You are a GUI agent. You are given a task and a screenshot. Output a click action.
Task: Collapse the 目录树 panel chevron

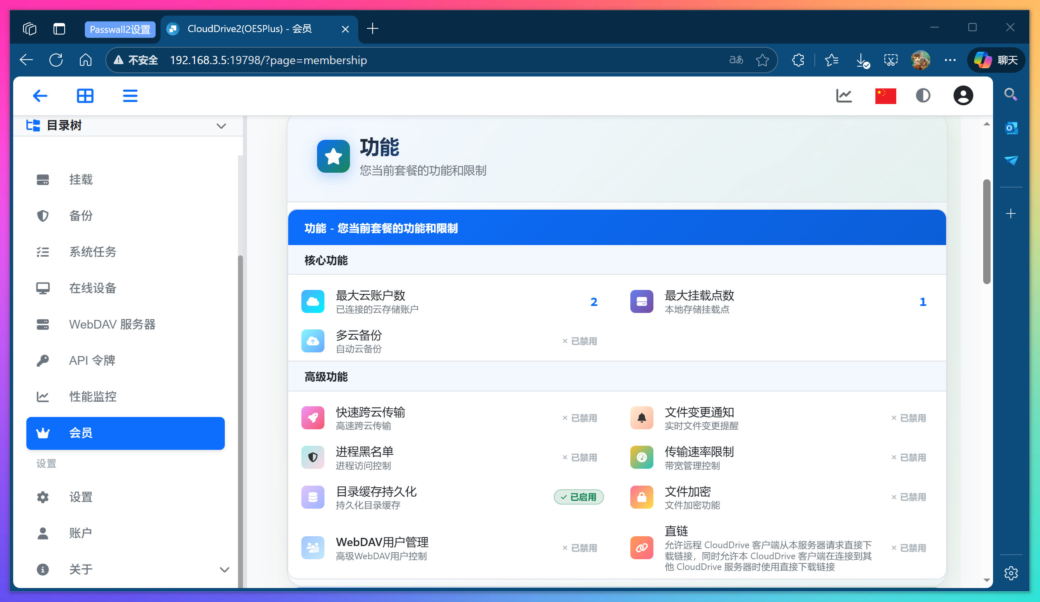tap(222, 126)
